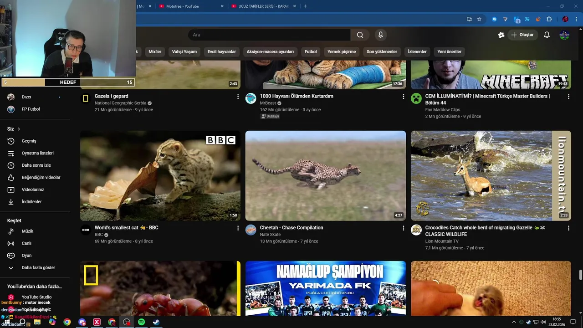Play the World's smallest cat thumbnail

coord(160,176)
